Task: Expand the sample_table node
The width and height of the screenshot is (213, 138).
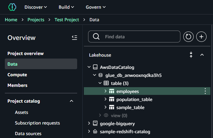Action: click(106, 107)
